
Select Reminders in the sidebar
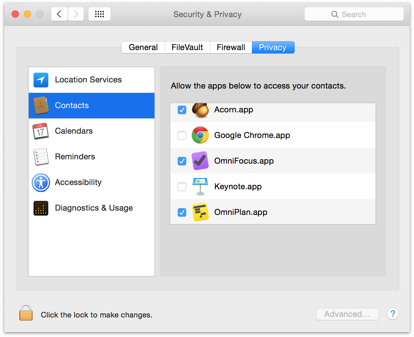[x=92, y=157]
